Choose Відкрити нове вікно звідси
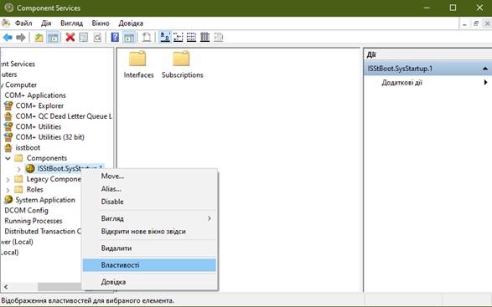The image size is (492, 307). 149,232
